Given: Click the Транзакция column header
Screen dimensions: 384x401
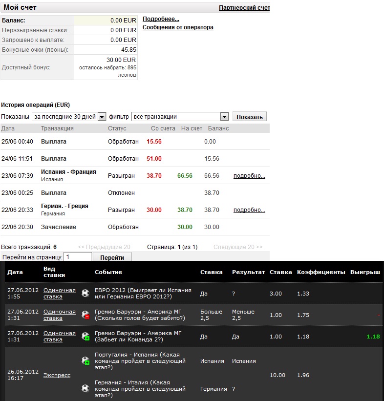Looking at the screenshot, I should pos(57,128).
